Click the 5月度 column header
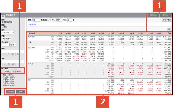This screenshot has height=108, width=173. coord(93,33)
